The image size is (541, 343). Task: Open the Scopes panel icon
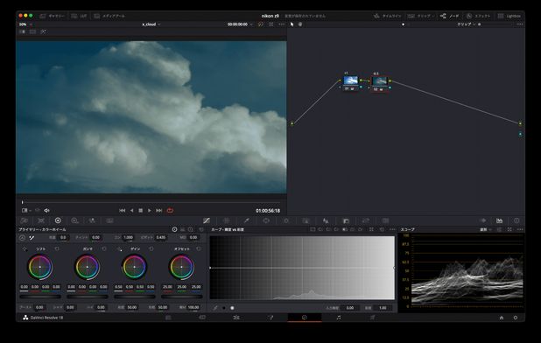click(x=499, y=220)
